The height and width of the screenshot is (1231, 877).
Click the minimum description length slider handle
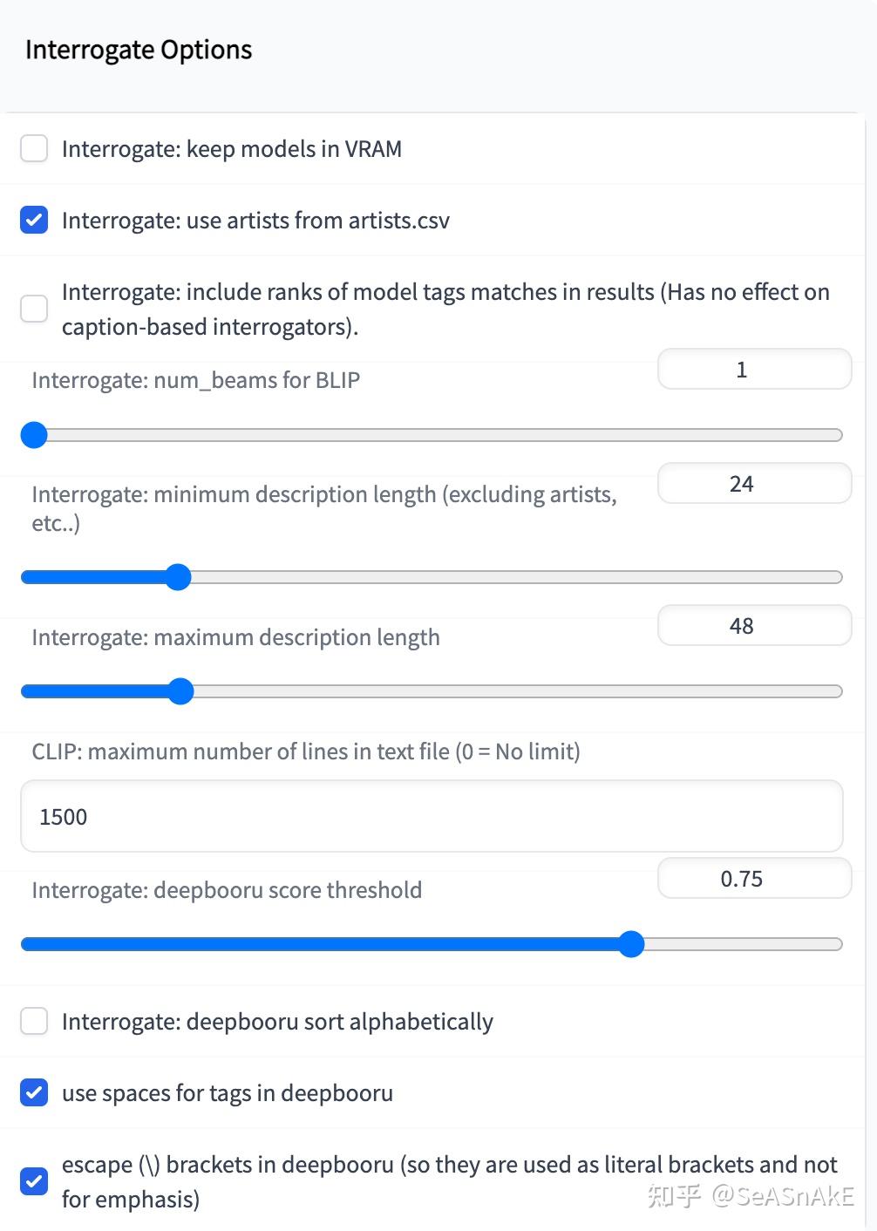pyautogui.click(x=178, y=576)
